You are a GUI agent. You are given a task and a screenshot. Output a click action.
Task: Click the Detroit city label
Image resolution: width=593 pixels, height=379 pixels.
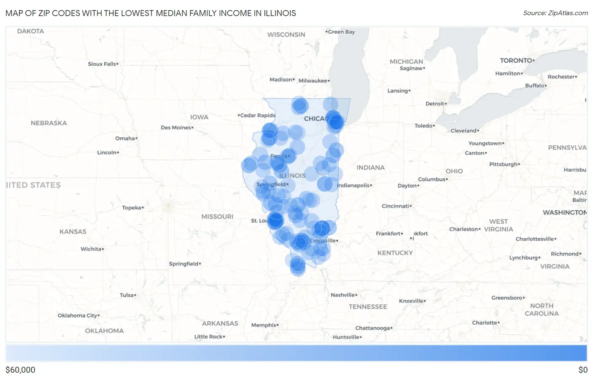436,103
